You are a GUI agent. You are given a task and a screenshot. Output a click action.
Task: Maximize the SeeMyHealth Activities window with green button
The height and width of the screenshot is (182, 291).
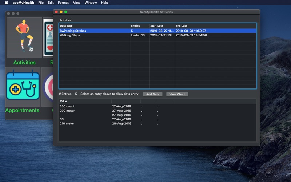click(66, 12)
